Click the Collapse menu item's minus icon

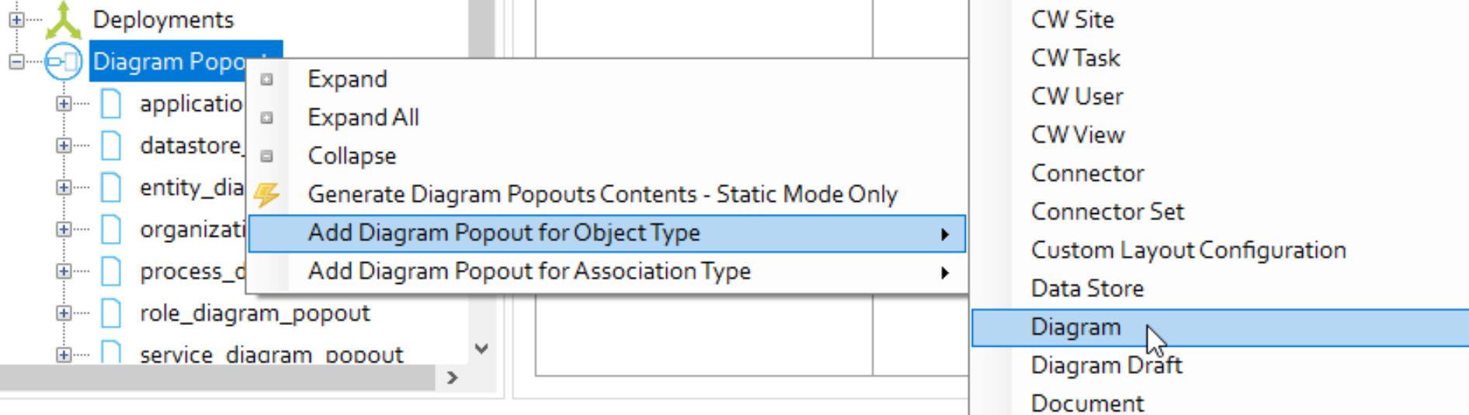267,156
